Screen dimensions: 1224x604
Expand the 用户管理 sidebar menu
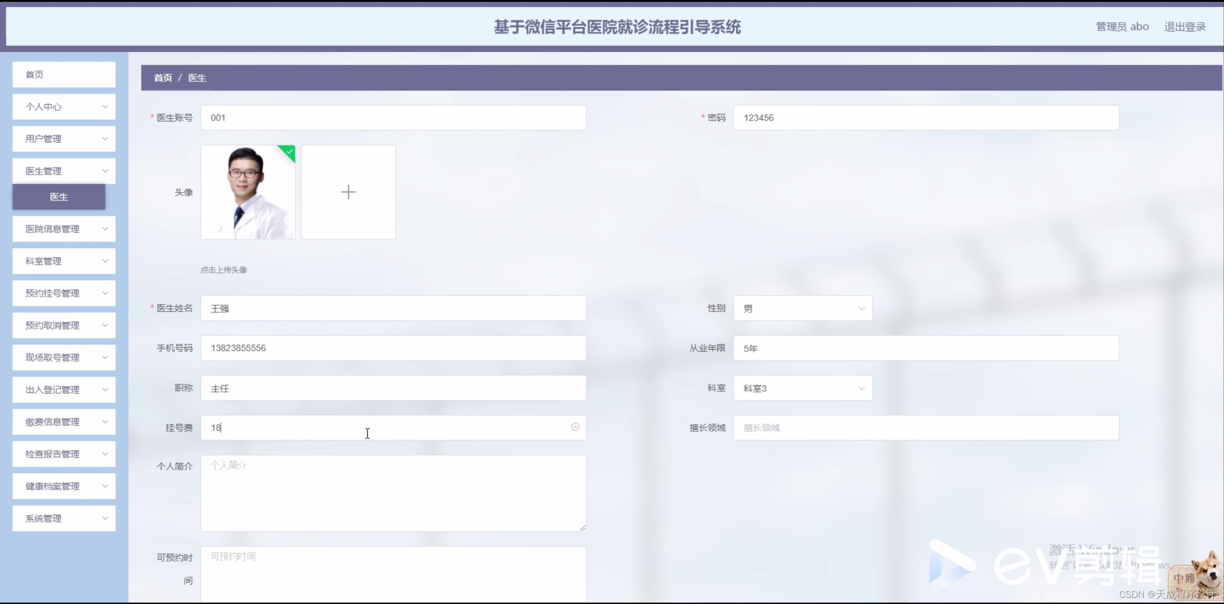pos(64,138)
